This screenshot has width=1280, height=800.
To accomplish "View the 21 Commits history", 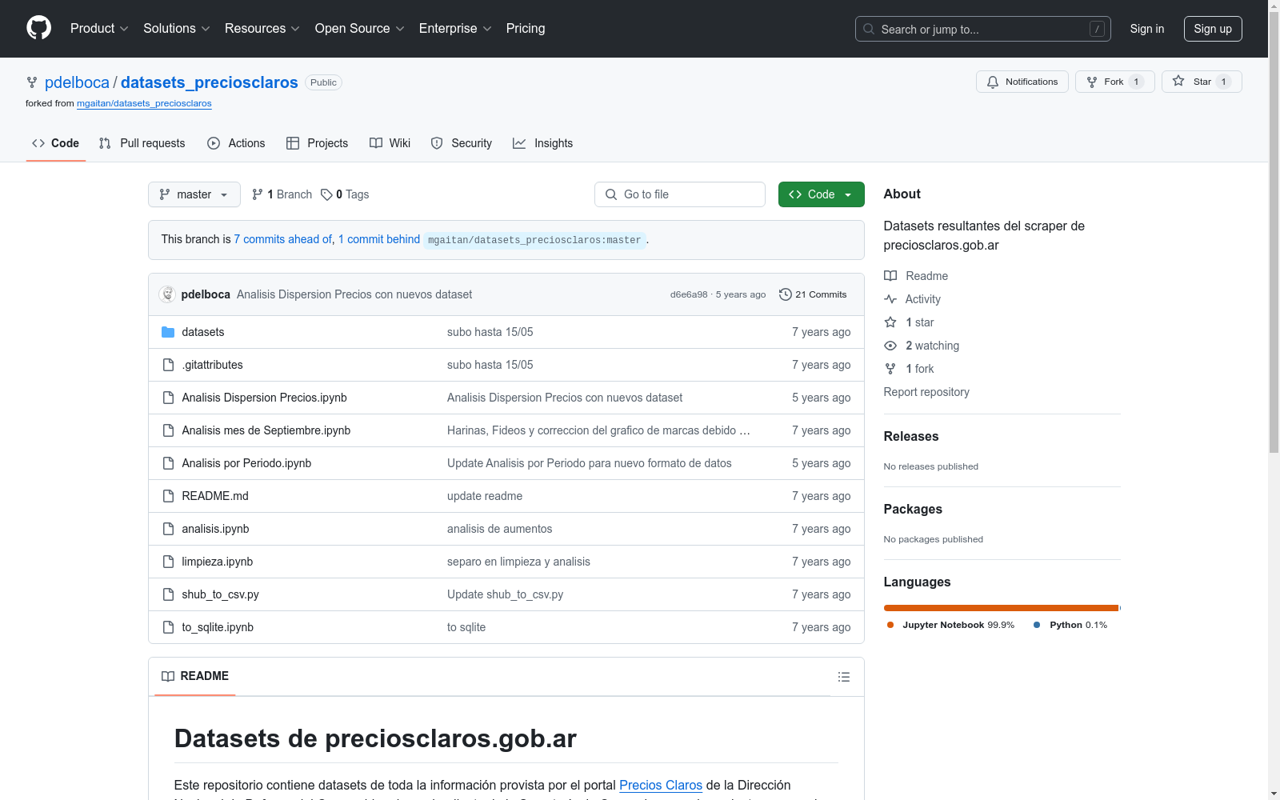I will pyautogui.click(x=813, y=294).
